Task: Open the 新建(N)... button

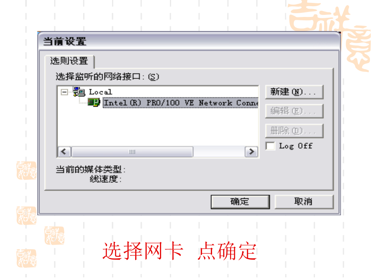Action: point(294,92)
